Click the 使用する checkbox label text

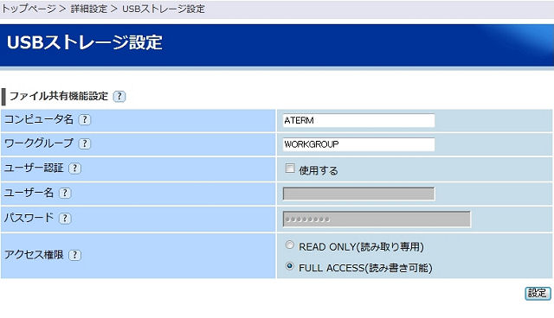point(319,170)
